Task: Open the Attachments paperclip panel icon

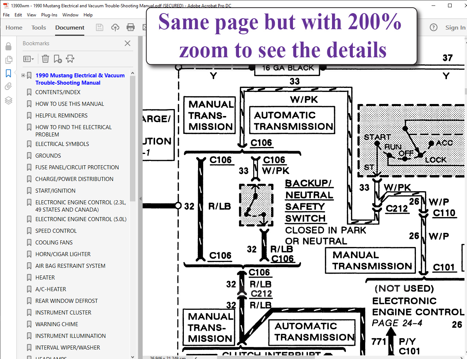Action: 8,86
